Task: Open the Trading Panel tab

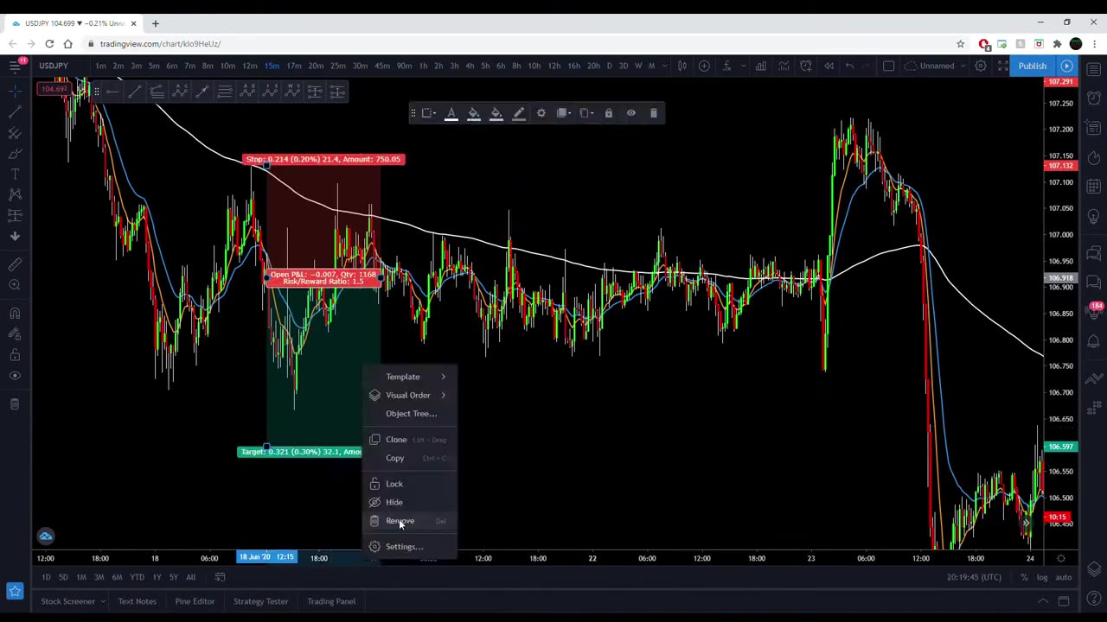Action: click(x=331, y=601)
